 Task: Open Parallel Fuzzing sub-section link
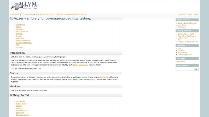click(22, 110)
